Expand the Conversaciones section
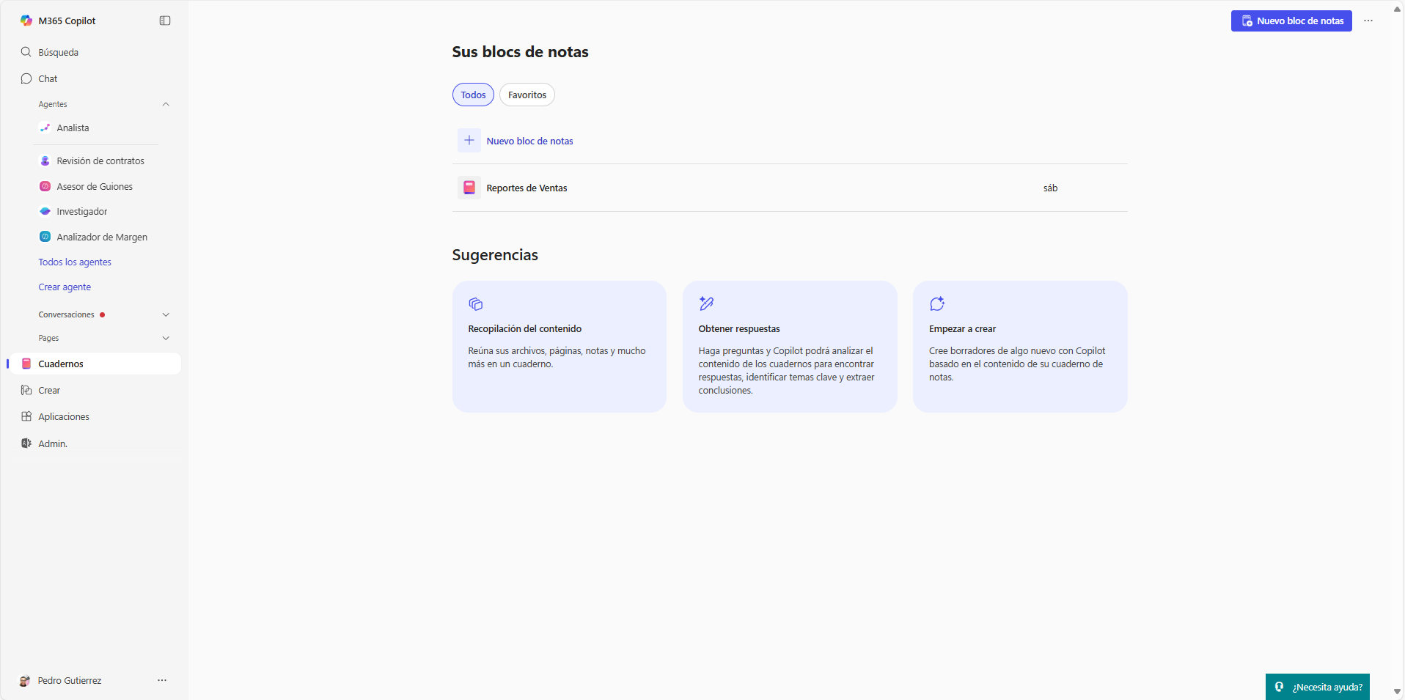The width and height of the screenshot is (1405, 700). tap(166, 314)
